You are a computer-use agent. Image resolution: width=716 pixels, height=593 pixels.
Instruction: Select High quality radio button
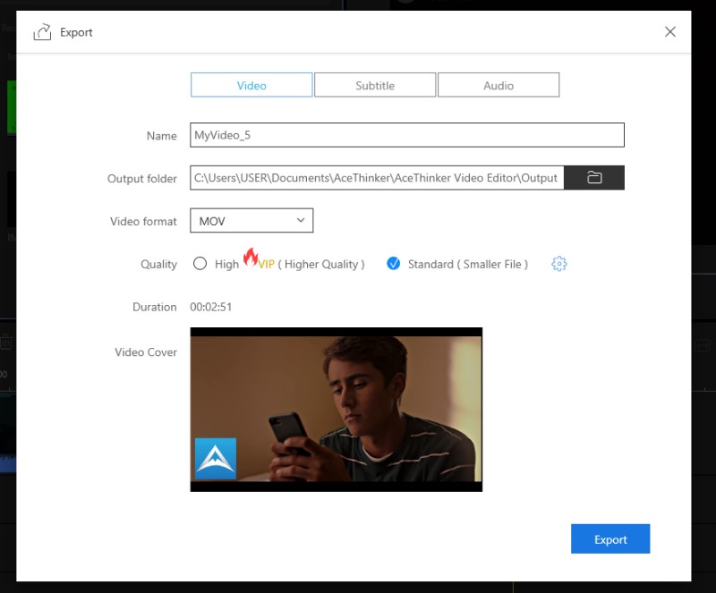[x=200, y=263]
